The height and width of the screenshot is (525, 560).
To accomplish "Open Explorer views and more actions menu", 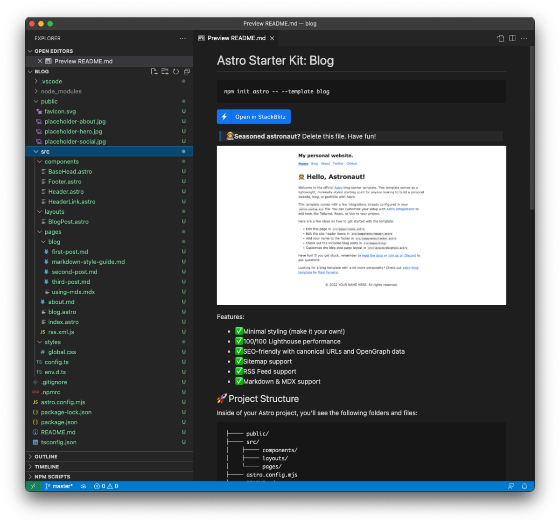I will (182, 38).
